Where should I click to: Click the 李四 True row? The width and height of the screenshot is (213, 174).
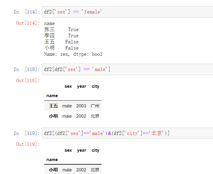61,36
